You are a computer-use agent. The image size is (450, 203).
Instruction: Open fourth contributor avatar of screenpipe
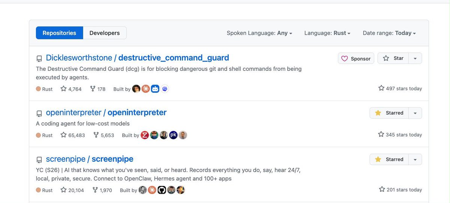[171, 190]
